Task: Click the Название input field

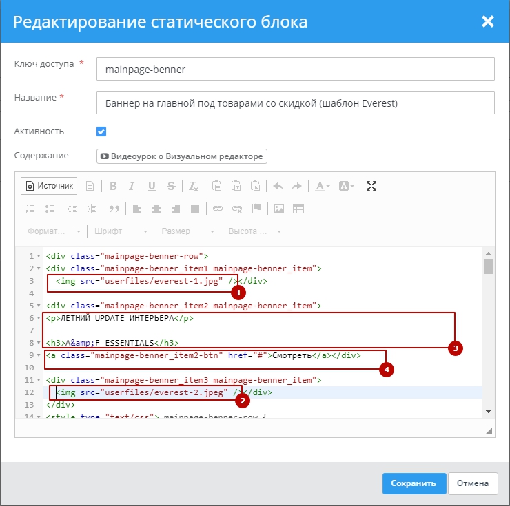Action: tap(296, 103)
